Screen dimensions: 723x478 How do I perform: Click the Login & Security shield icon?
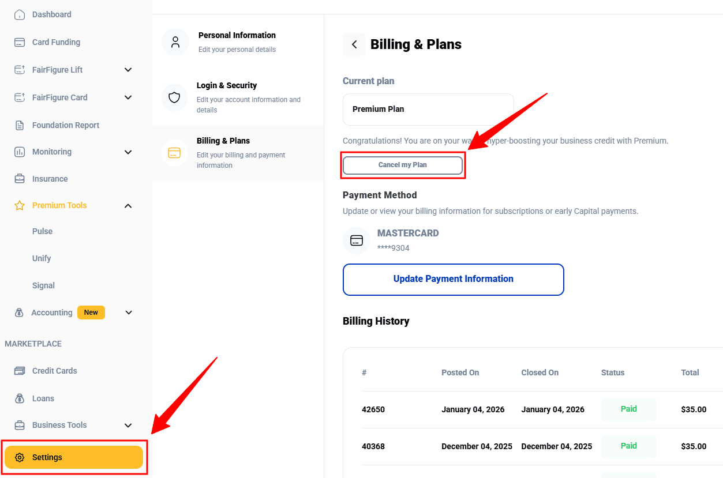[174, 97]
